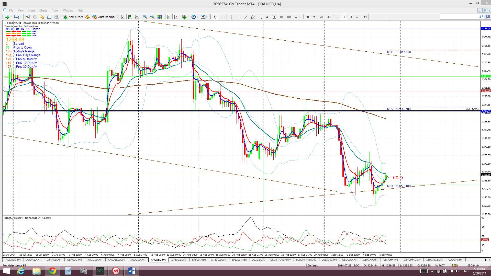The width and height of the screenshot is (491, 276).
Task: Open the Charts menu
Action: point(43,10)
